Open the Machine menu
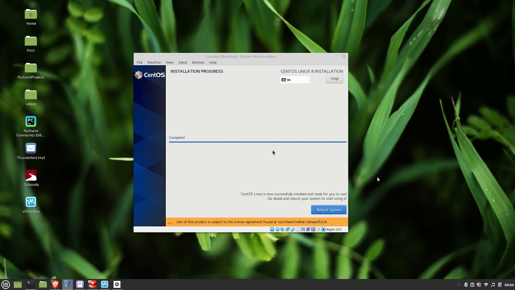 coord(154,62)
